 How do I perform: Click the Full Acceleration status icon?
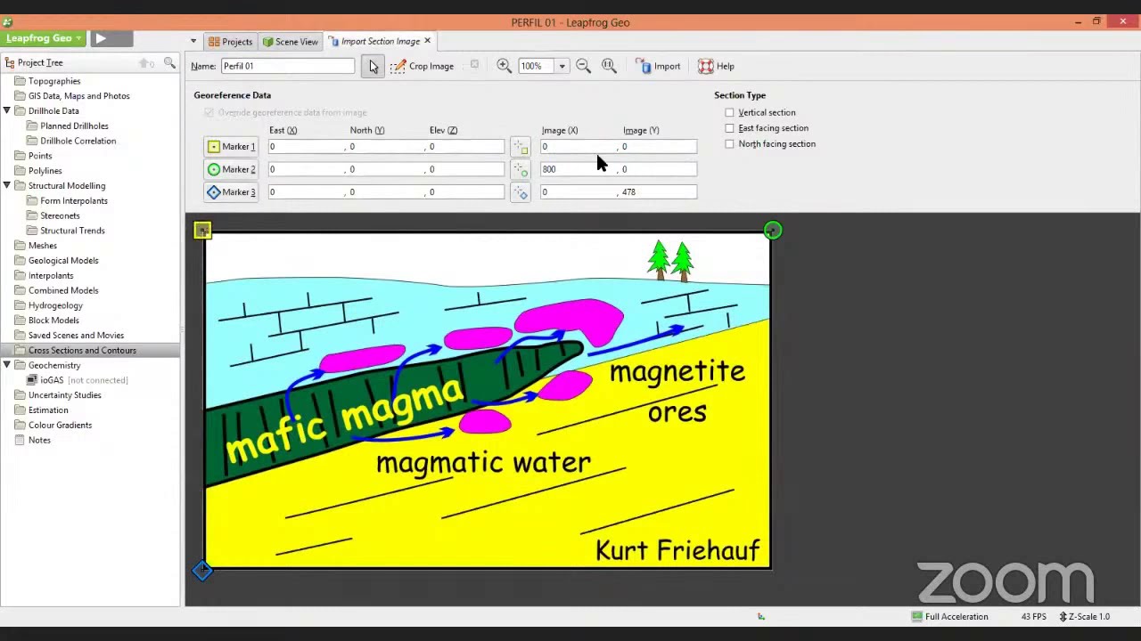tap(917, 616)
